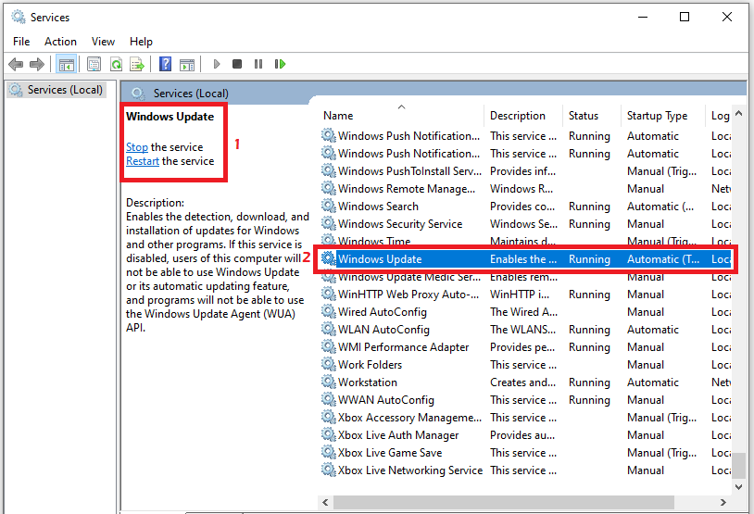Click the gear icon beside Workstation
Screen dimensions: 754x514
point(329,382)
